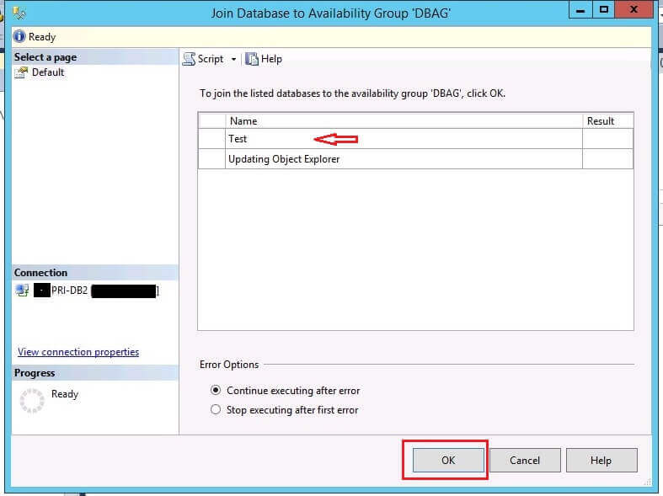Click the Name column header
Viewport: 663px width, 496px height.
tap(404, 120)
